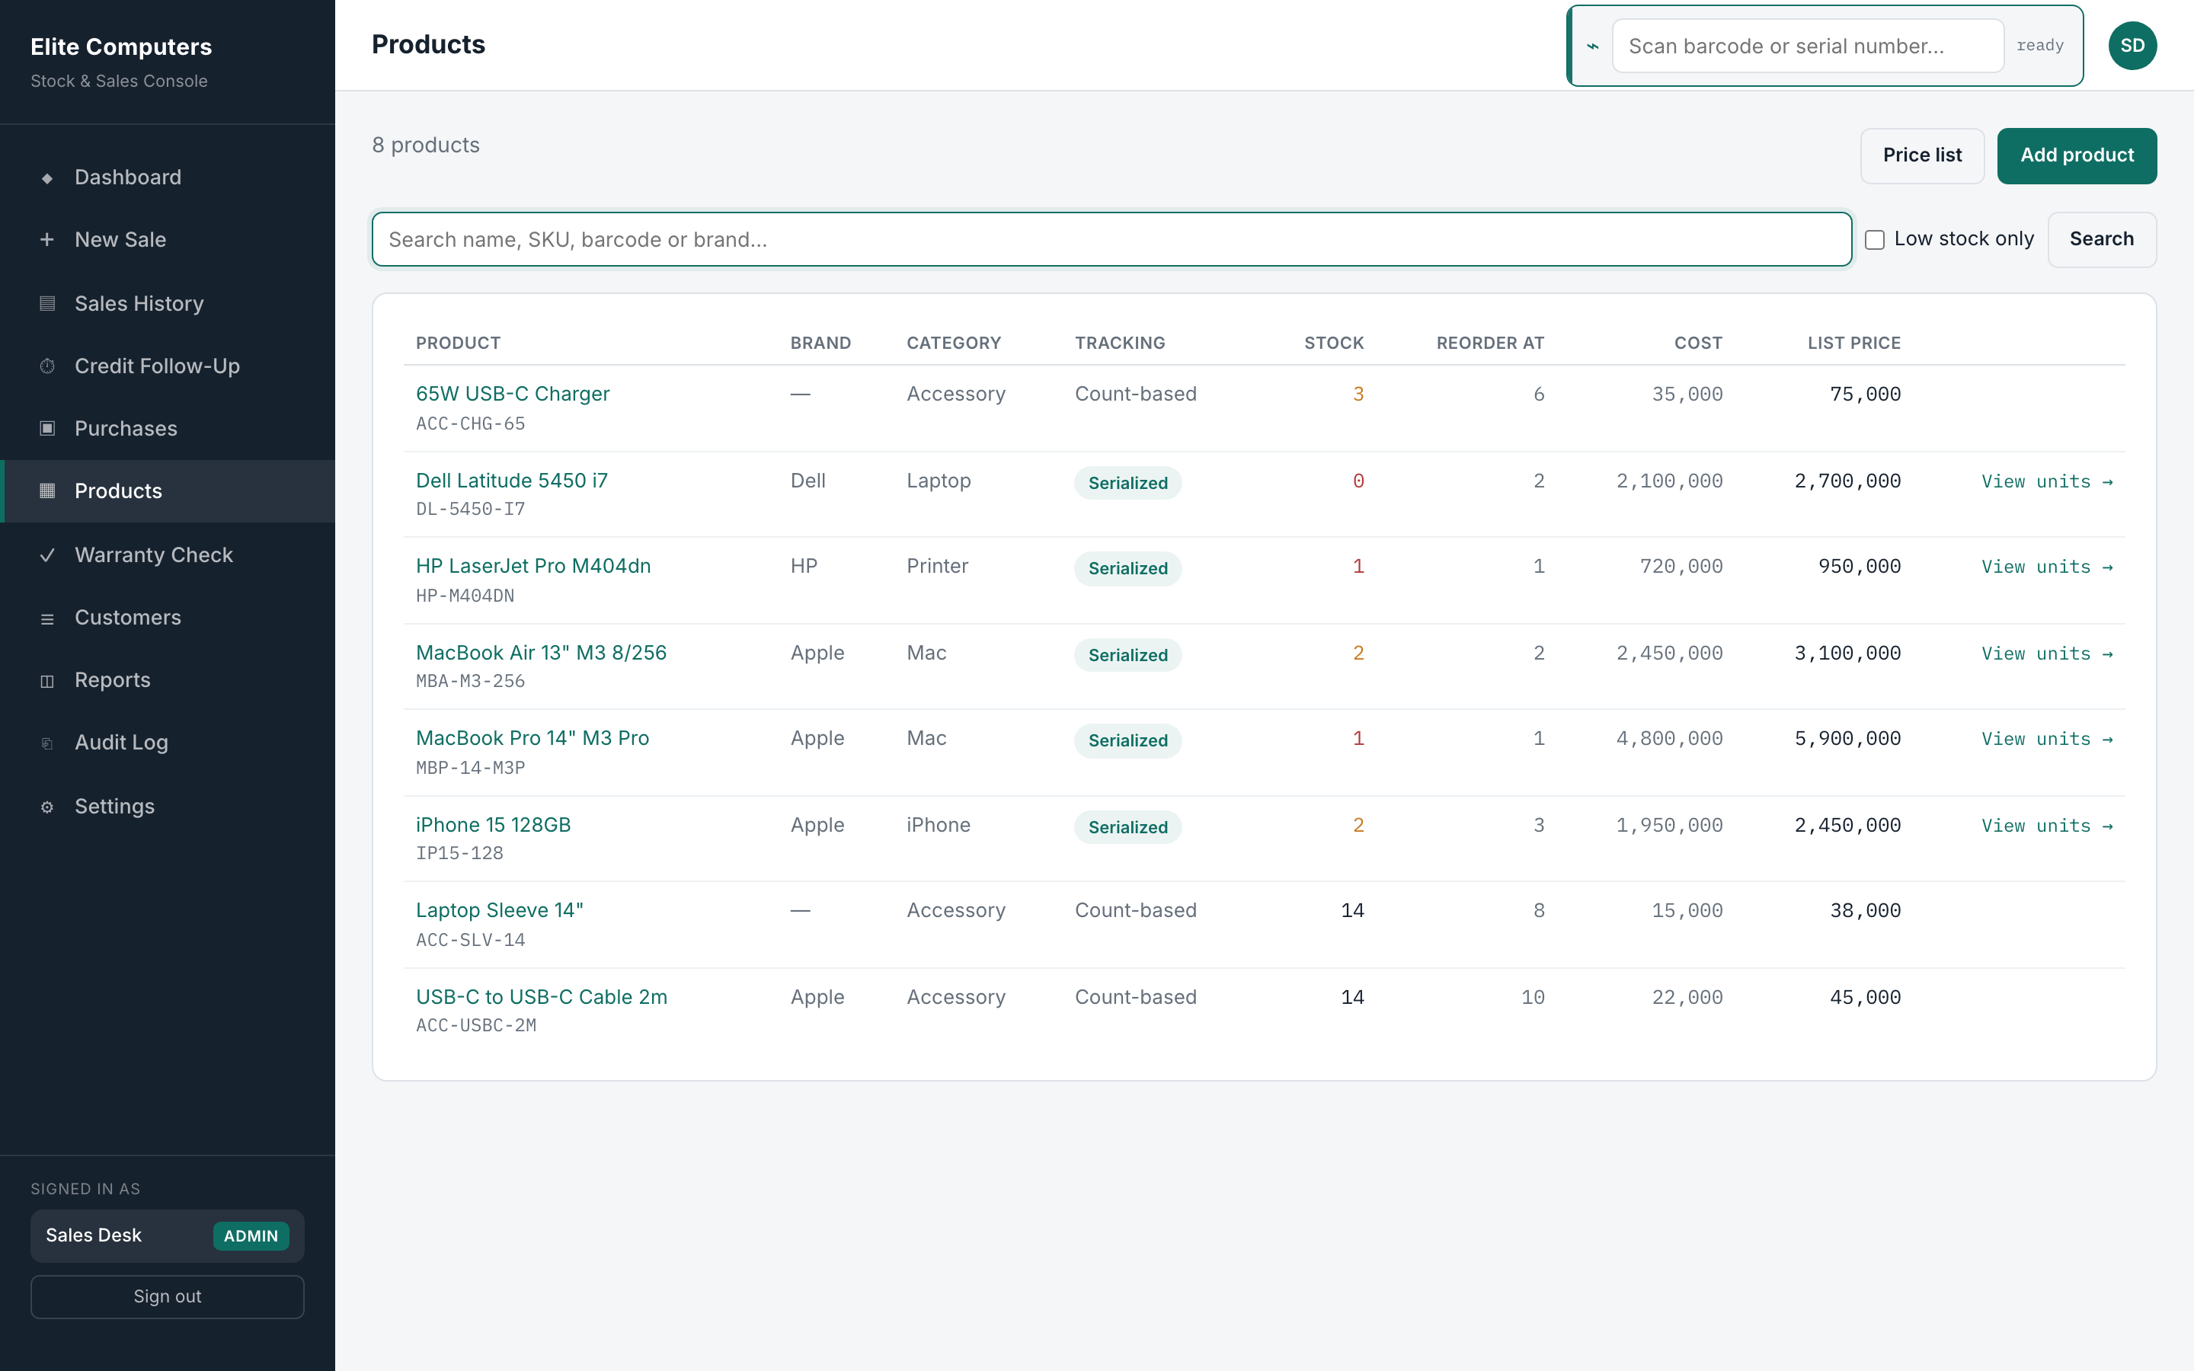Click the Settings gear icon
The image size is (2194, 1371).
pos(47,807)
